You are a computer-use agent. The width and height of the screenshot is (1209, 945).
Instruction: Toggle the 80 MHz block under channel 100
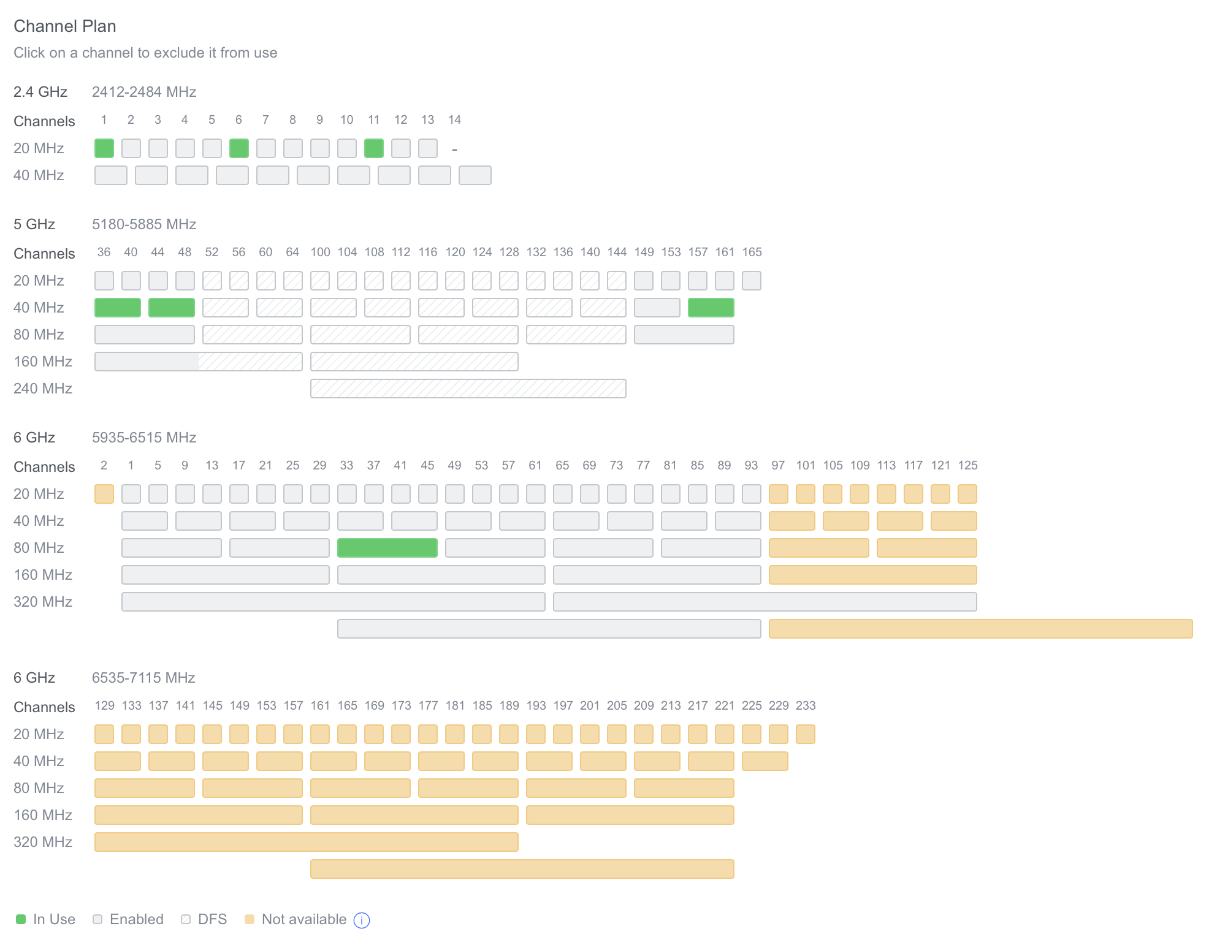360,334
